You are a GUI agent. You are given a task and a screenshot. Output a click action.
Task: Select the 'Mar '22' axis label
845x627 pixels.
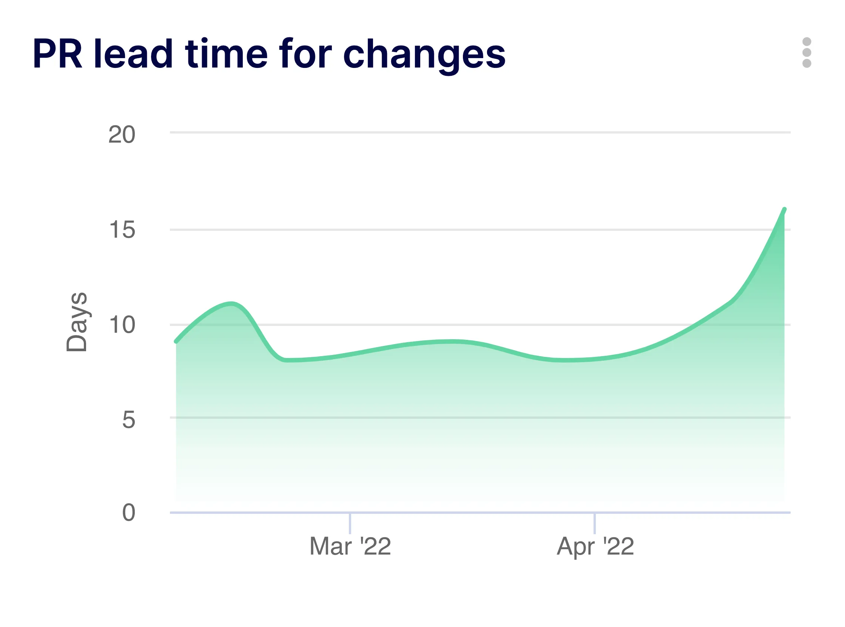pos(351,547)
